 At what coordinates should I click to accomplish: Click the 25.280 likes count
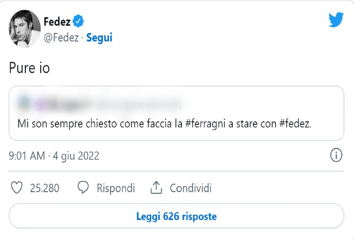pos(44,188)
